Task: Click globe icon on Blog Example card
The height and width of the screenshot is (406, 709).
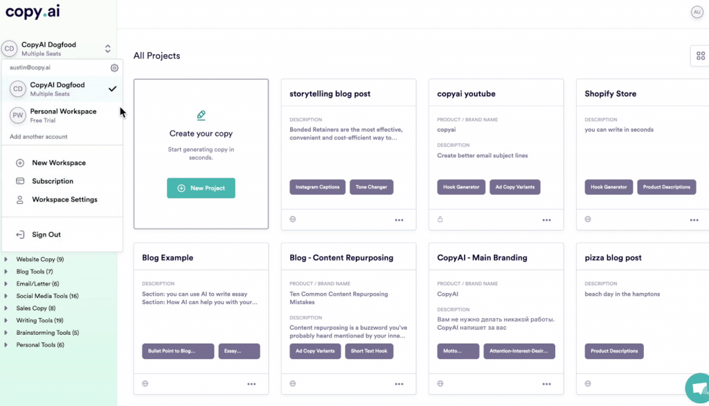Action: point(145,383)
